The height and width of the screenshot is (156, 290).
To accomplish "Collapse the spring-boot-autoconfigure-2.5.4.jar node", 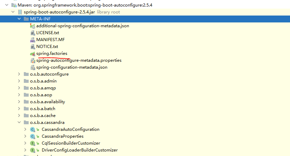I will [13, 12].
